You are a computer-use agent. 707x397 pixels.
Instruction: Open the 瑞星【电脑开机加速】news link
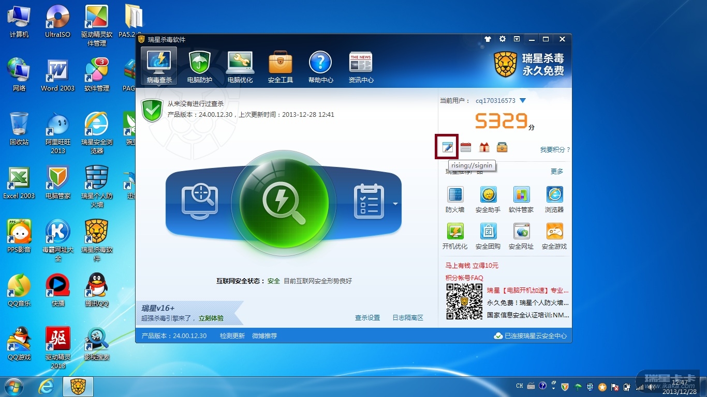528,291
